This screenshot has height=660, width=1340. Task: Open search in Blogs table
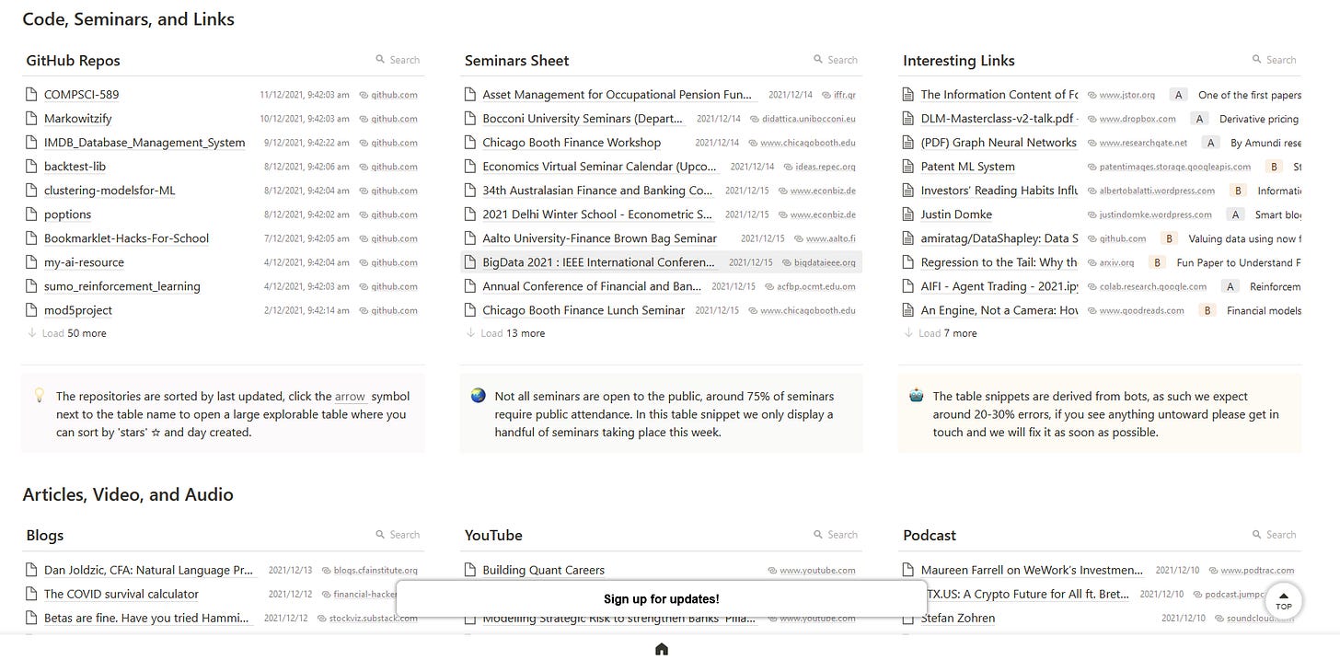[x=397, y=535]
